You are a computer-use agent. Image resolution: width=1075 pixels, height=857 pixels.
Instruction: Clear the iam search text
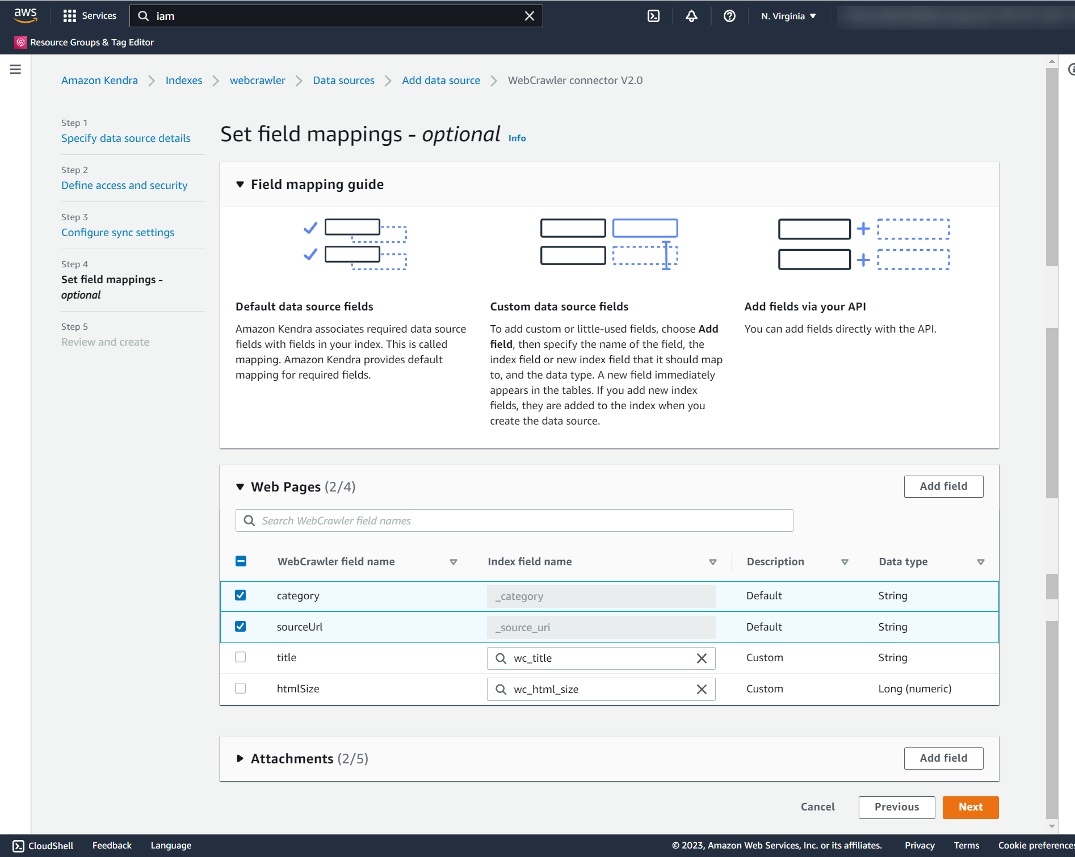point(529,16)
